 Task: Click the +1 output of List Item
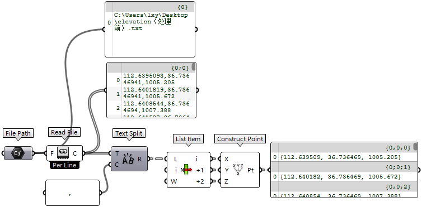click(x=200, y=170)
